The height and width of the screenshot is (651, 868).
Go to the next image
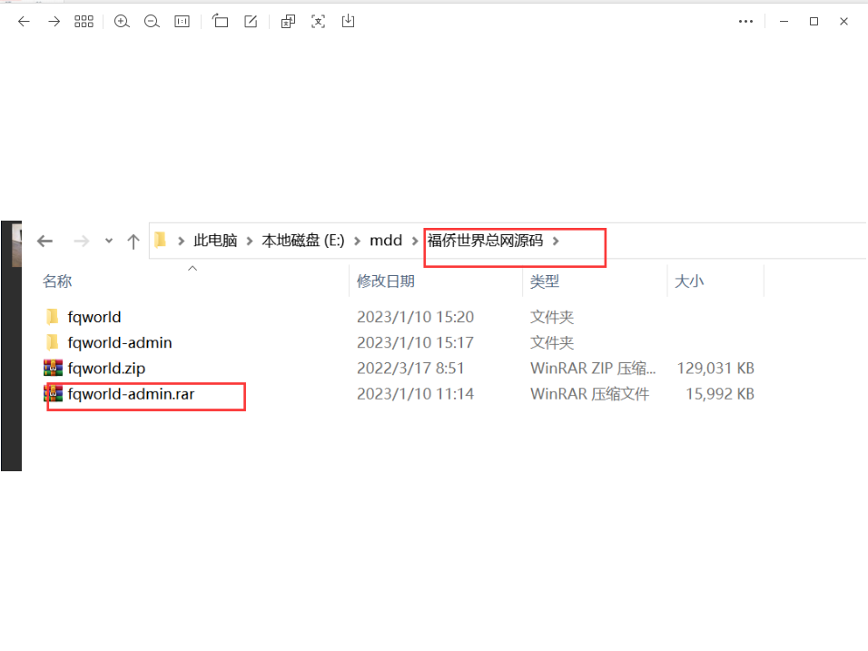pos(54,21)
